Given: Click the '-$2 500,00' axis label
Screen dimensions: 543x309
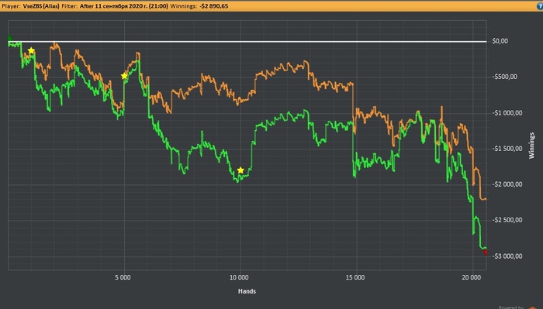Looking at the screenshot, I should (x=507, y=220).
